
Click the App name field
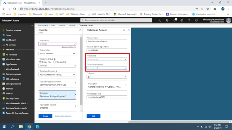point(57,44)
